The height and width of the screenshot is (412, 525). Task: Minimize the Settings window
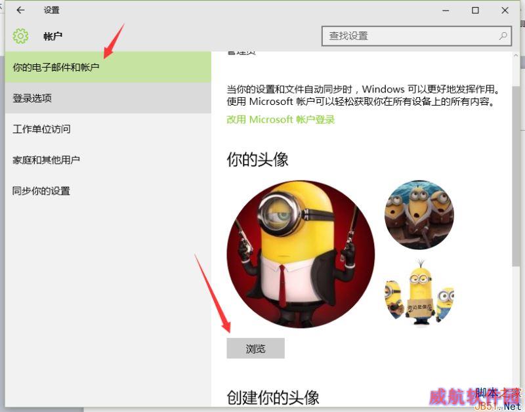pos(446,10)
